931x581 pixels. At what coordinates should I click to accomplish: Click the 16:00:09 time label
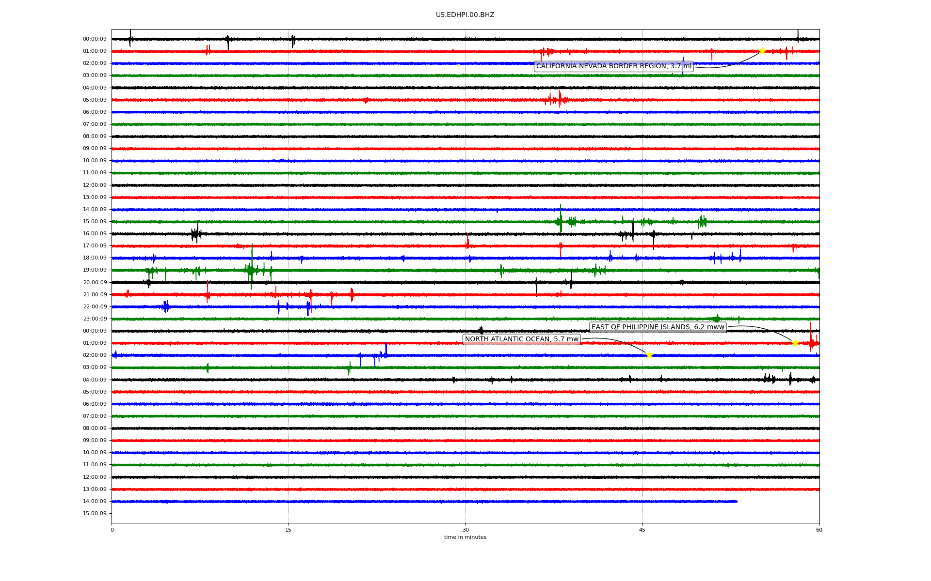click(x=95, y=234)
